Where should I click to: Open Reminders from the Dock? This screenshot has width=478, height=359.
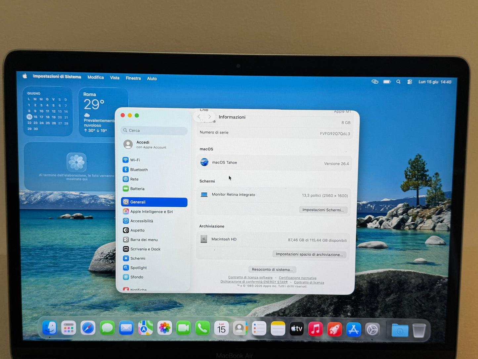[x=259, y=329]
